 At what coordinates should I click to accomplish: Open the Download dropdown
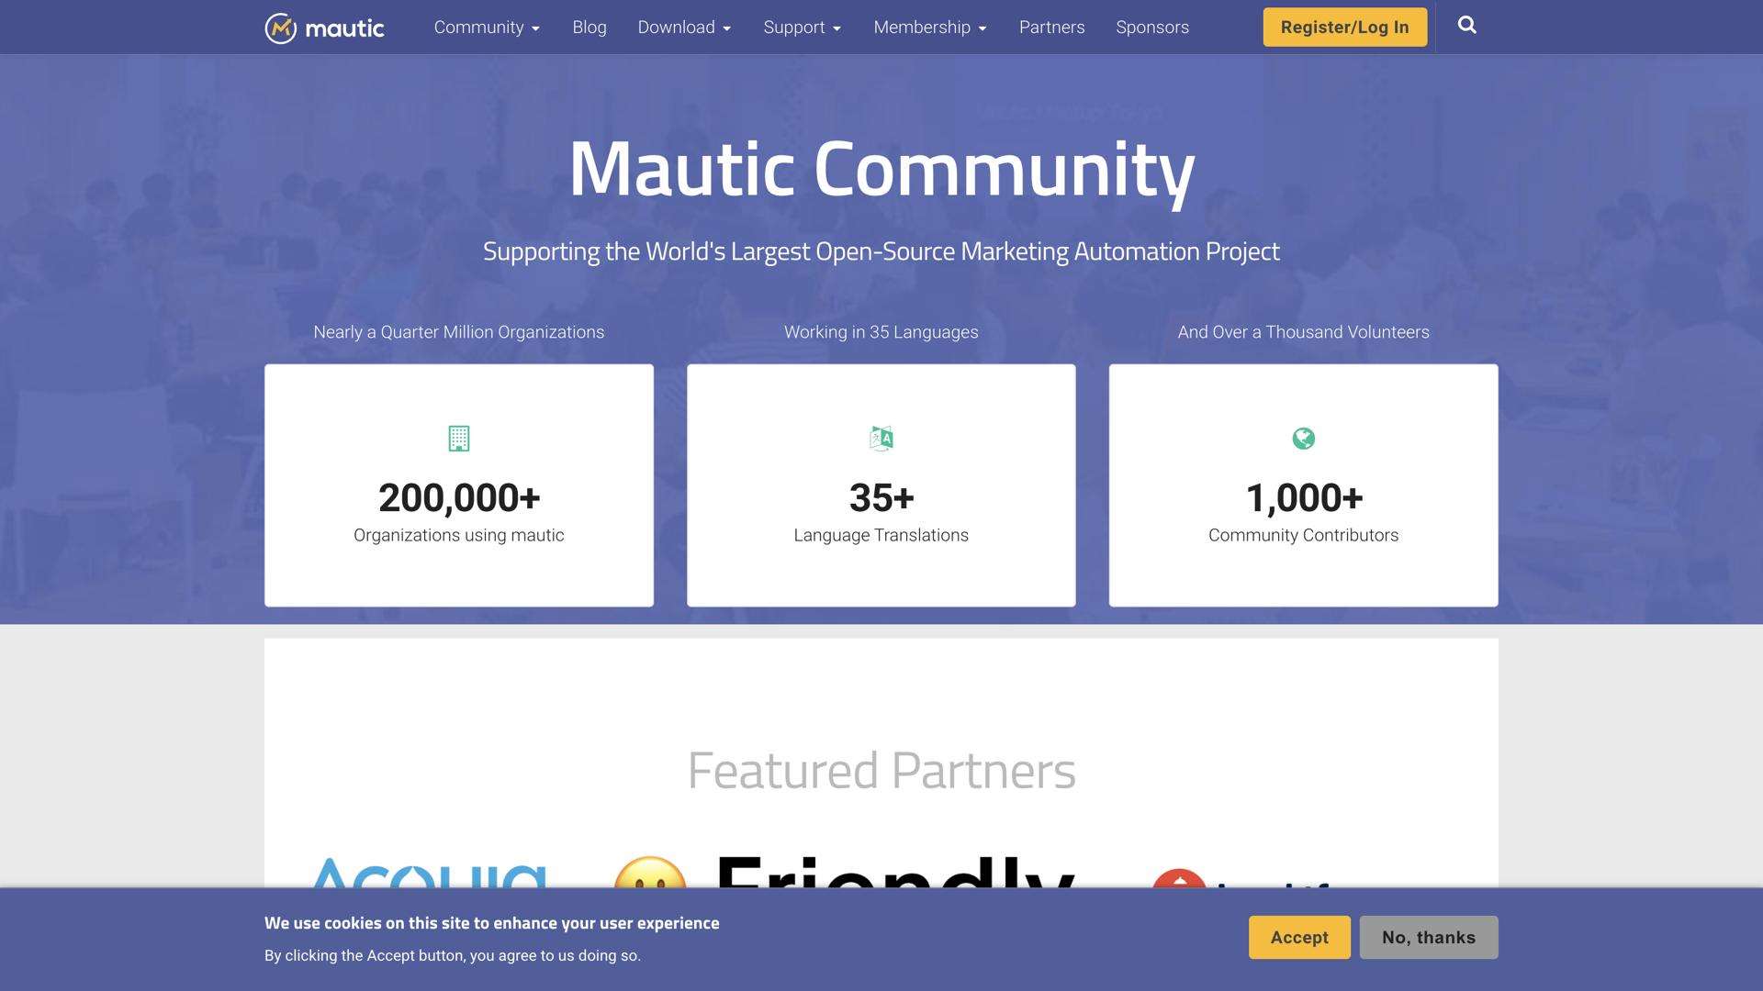[684, 27]
